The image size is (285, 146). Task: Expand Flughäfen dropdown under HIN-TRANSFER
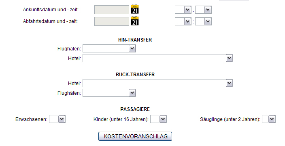point(109,48)
